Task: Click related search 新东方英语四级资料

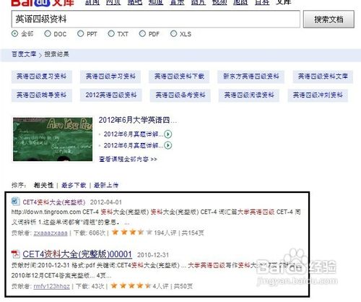Action: coord(251,77)
